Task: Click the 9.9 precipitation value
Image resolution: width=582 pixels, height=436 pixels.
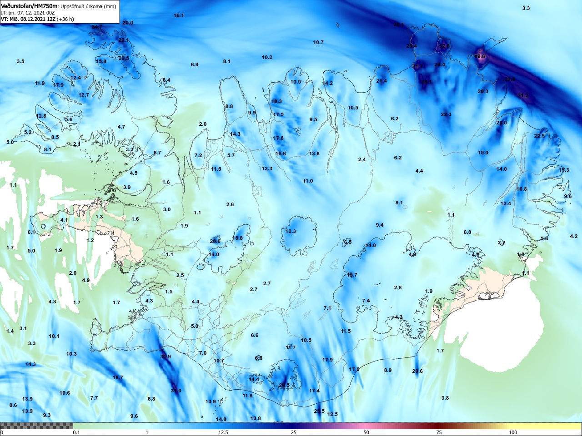Action: [x=252, y=113]
